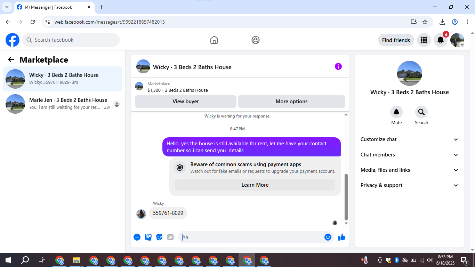Attach a photo using the image icon
The width and height of the screenshot is (475, 267).
(x=148, y=237)
